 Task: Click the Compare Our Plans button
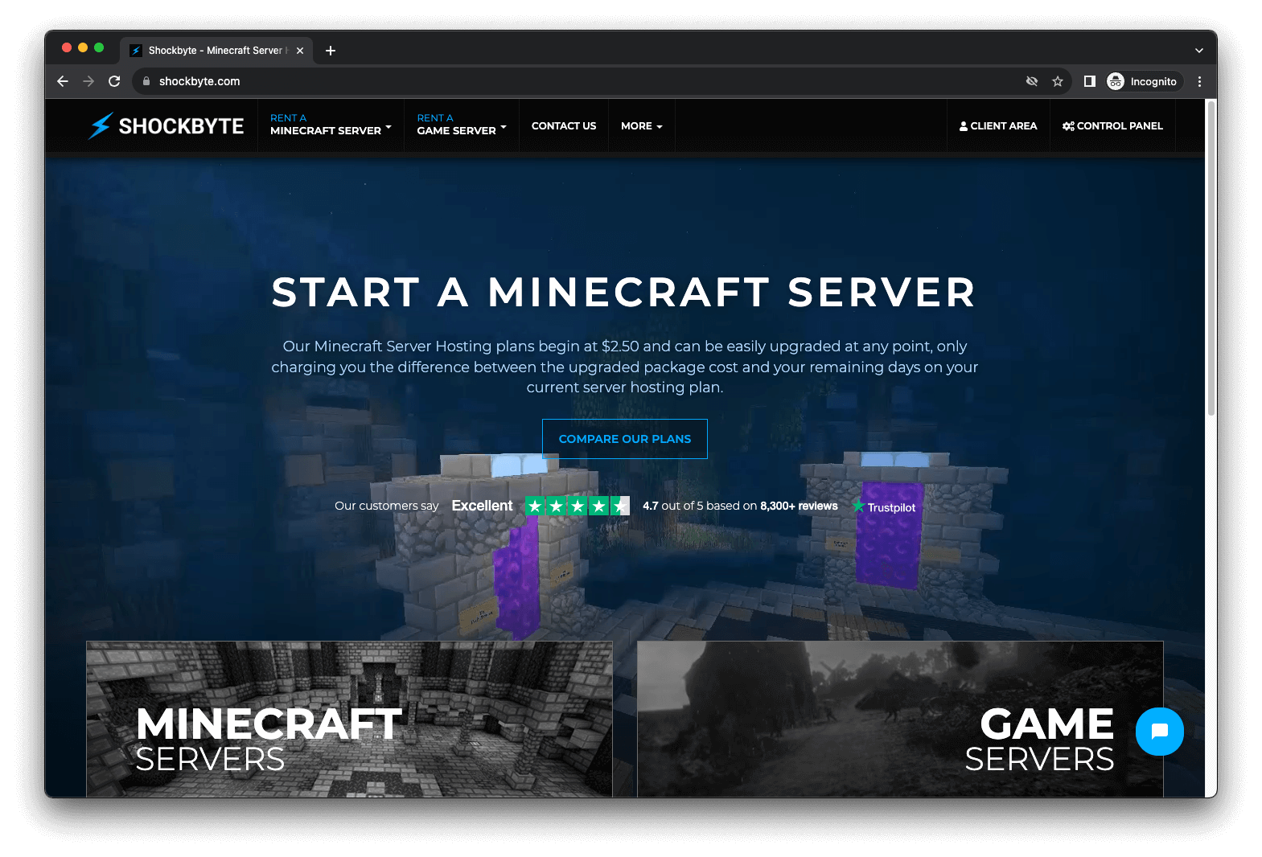(625, 439)
